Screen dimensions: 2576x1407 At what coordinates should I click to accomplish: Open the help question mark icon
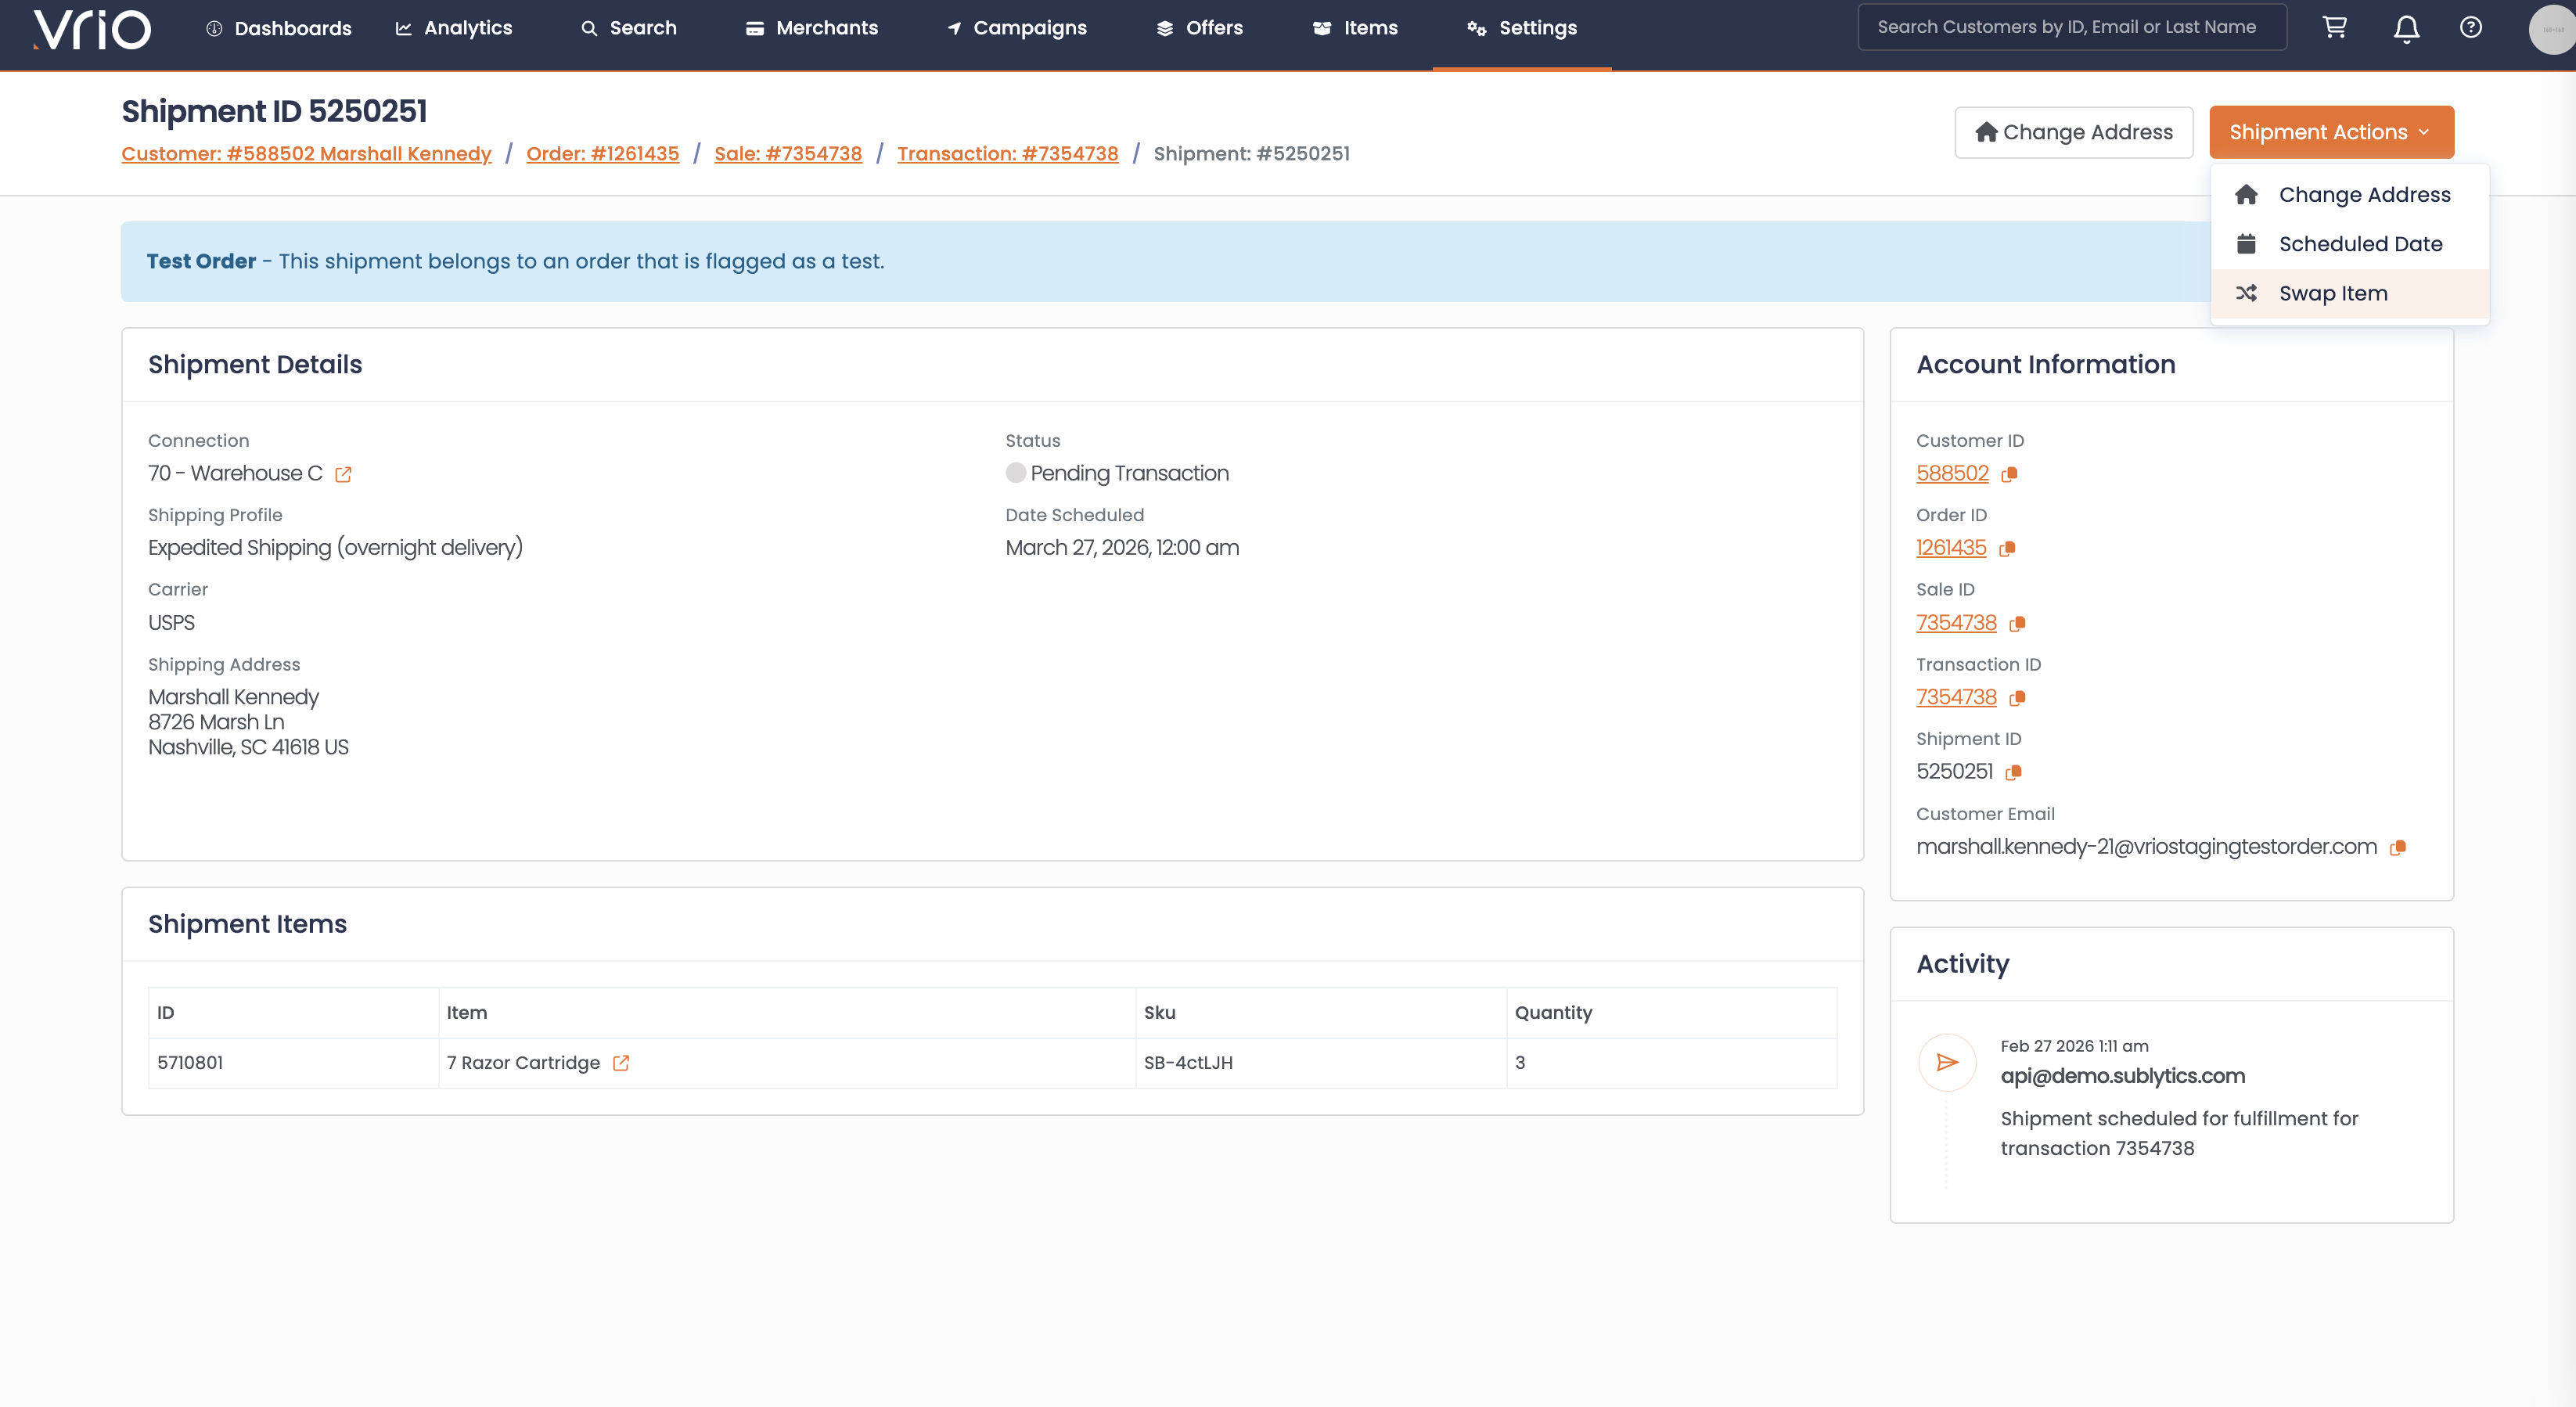coord(2470,28)
